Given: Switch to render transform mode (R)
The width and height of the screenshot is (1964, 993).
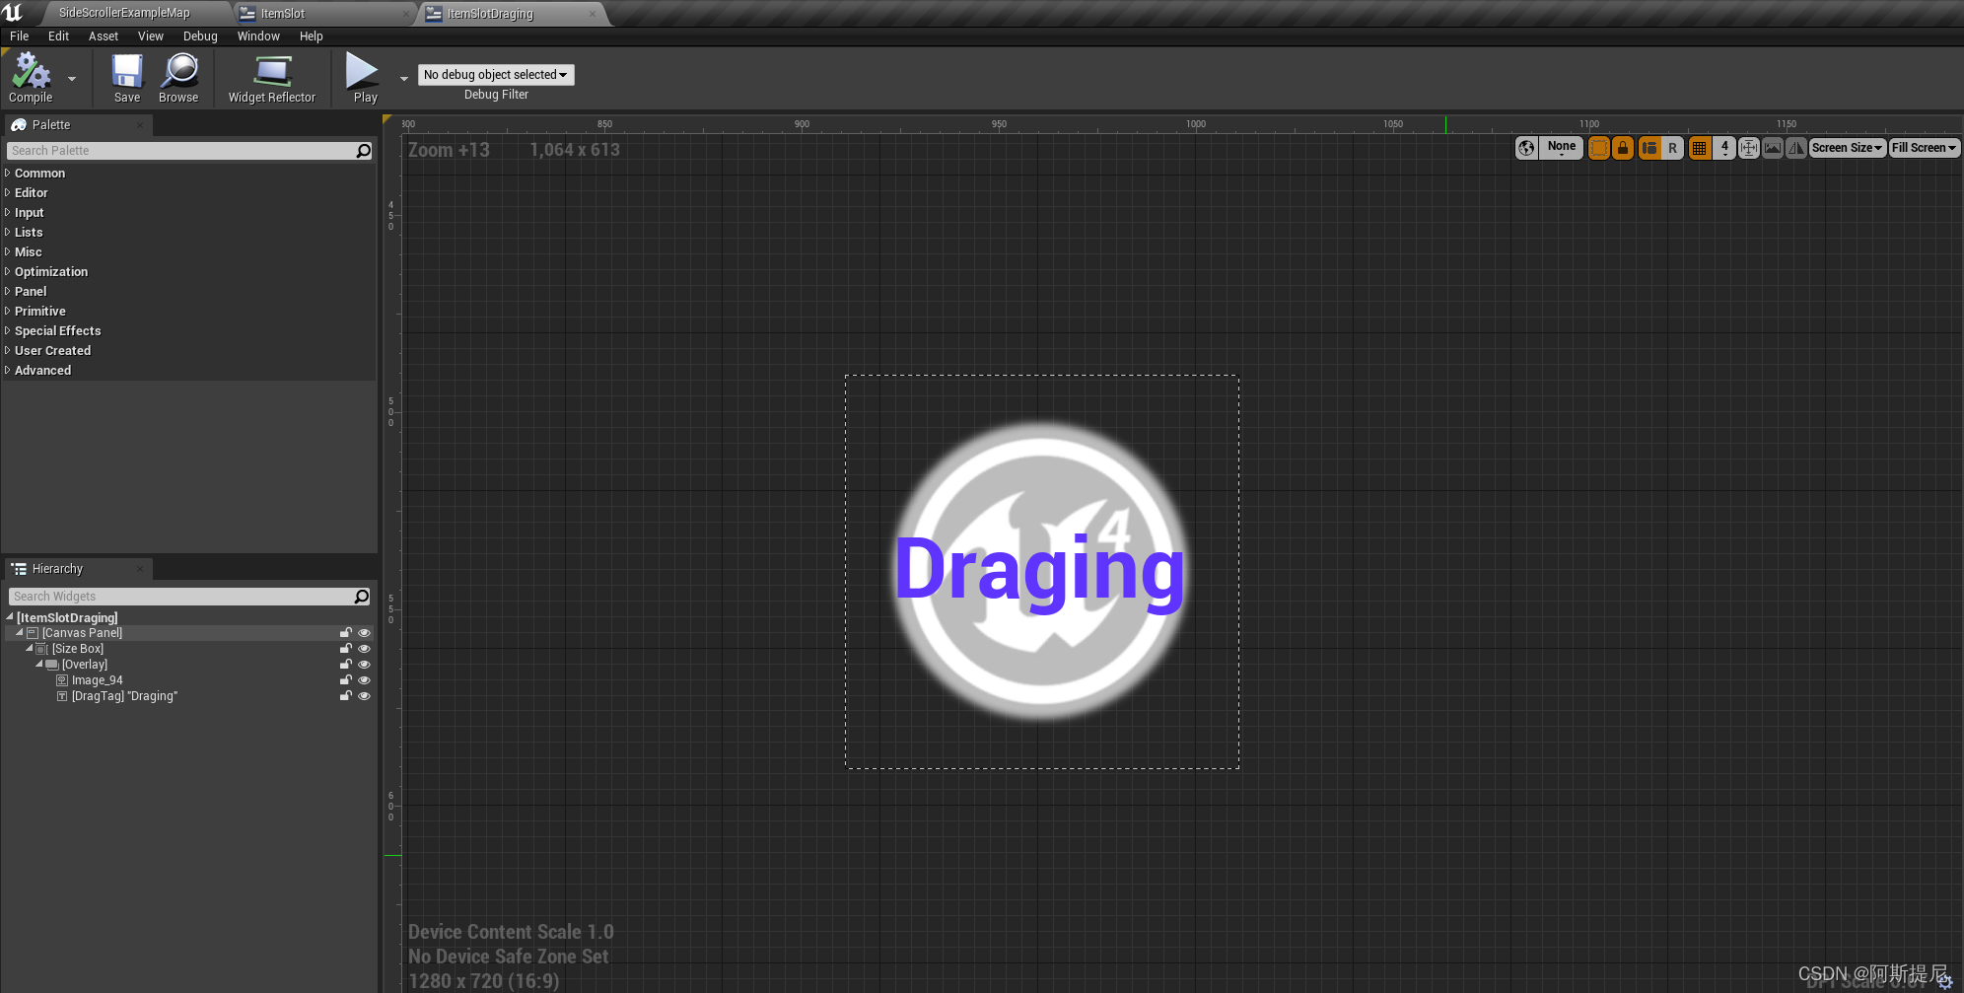Looking at the screenshot, I should (x=1672, y=148).
